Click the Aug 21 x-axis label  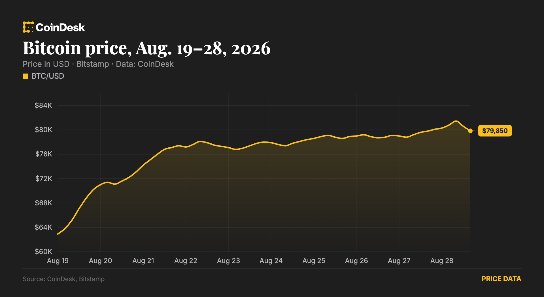pyautogui.click(x=143, y=261)
